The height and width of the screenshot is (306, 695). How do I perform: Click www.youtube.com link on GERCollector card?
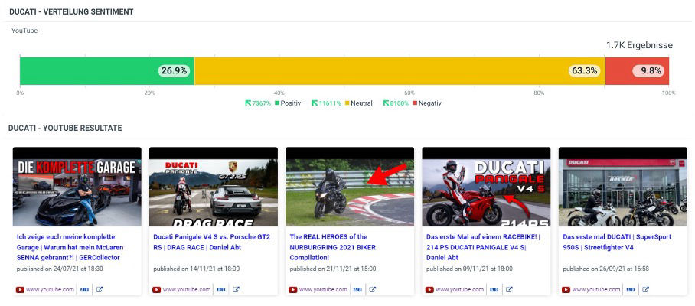(x=50, y=290)
